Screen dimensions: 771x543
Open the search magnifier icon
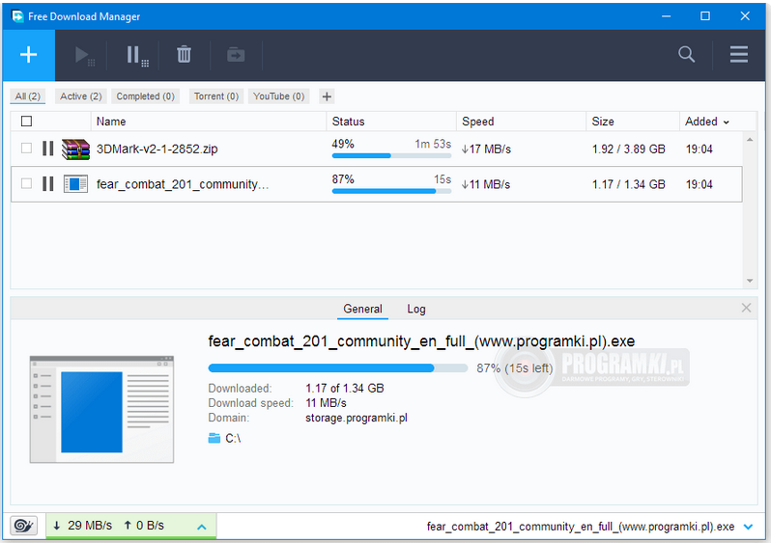(x=686, y=54)
